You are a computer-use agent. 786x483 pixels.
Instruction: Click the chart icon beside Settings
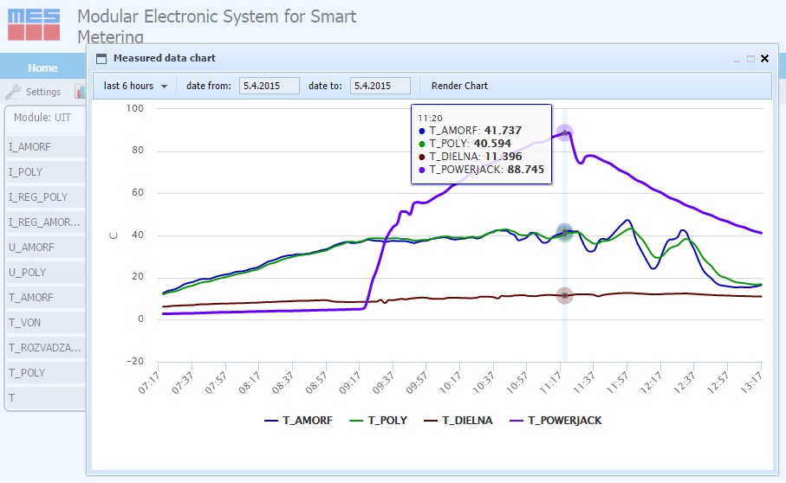click(x=80, y=92)
